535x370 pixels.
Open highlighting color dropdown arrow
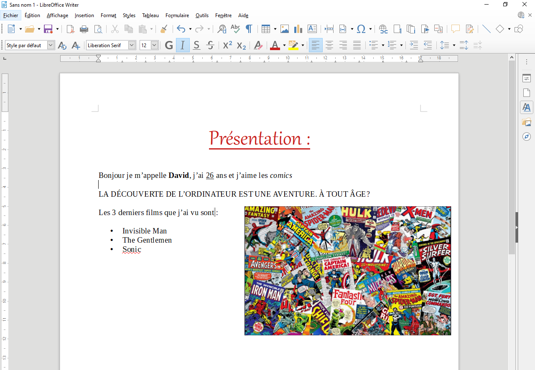[x=303, y=45]
